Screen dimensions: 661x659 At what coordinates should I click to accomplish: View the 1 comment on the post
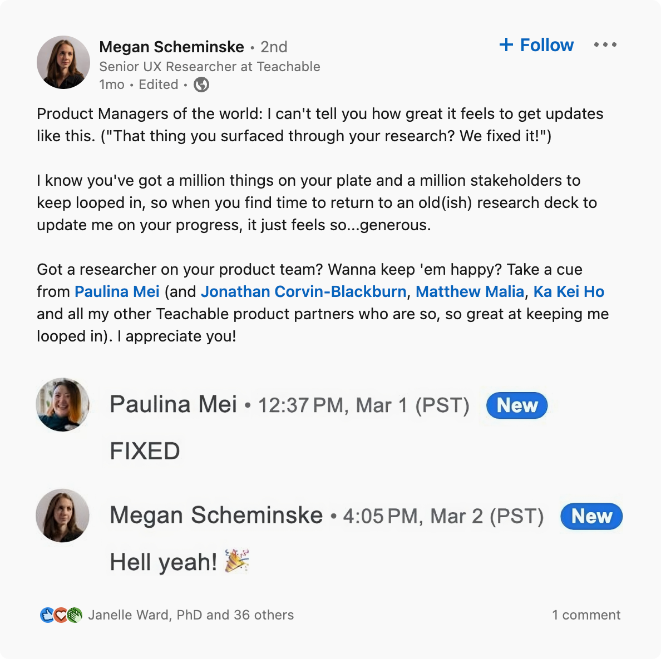tap(586, 615)
